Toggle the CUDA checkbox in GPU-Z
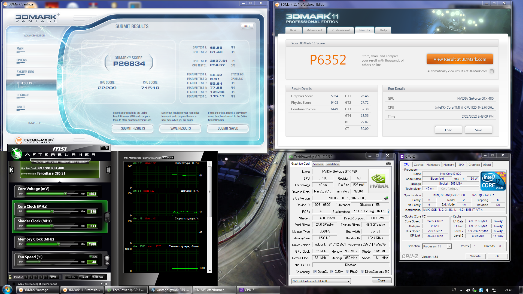The width and height of the screenshot is (523, 294). click(x=332, y=272)
